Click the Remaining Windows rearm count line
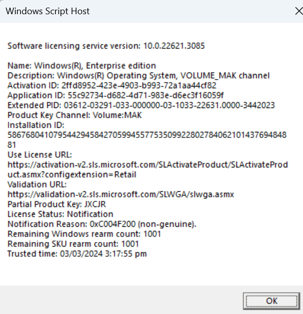Image resolution: width=303 pixels, height=314 pixels. [x=84, y=234]
